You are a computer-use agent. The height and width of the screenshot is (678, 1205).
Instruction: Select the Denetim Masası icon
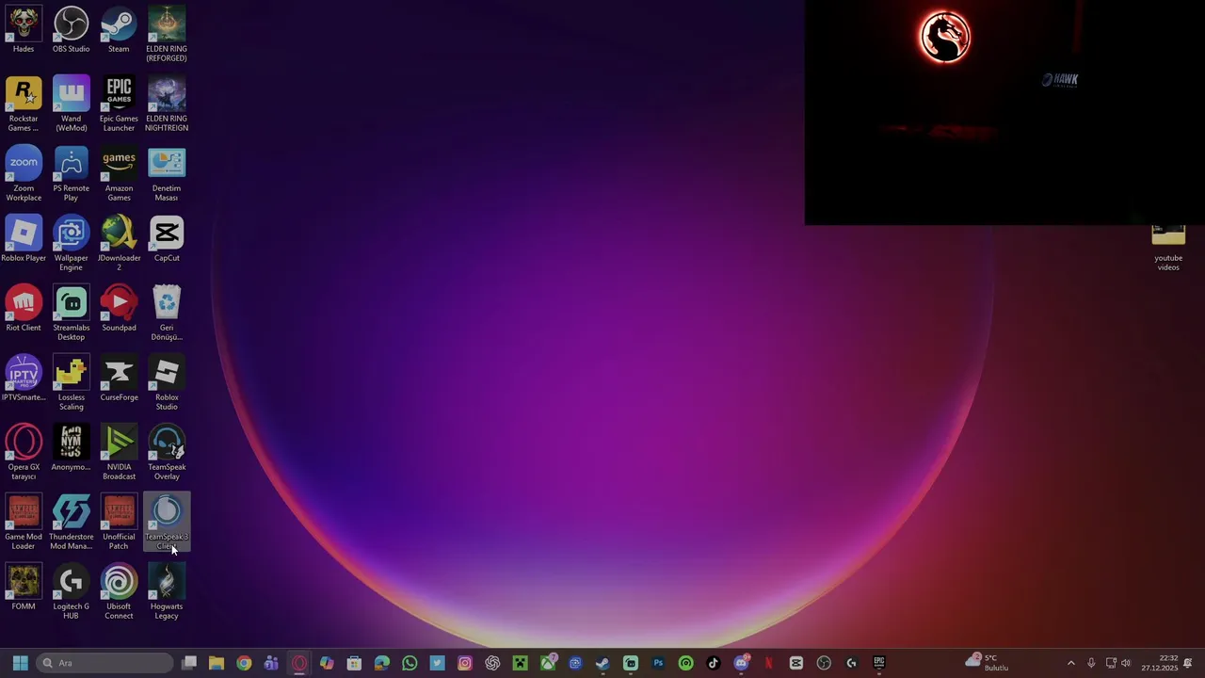[x=167, y=173]
